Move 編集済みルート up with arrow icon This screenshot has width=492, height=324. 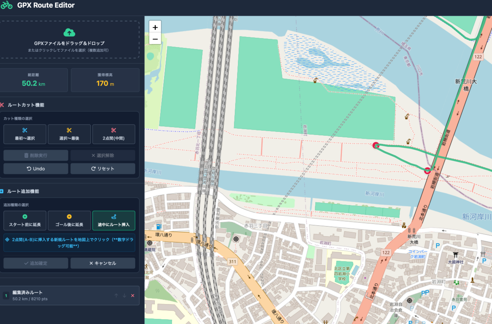point(116,296)
